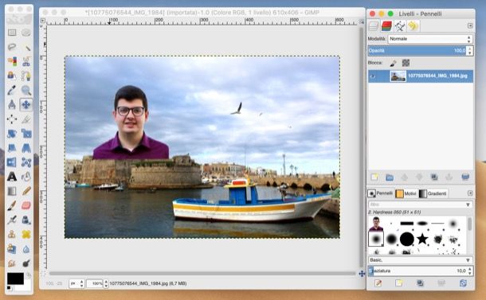
Task: Switch to the Undo History tab
Action: [413, 26]
